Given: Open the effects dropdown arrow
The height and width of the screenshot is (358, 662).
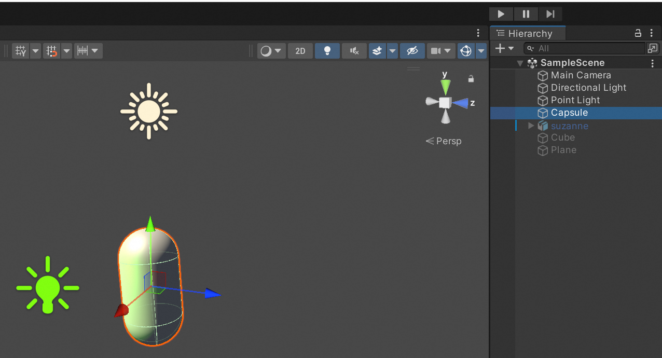Looking at the screenshot, I should [393, 51].
